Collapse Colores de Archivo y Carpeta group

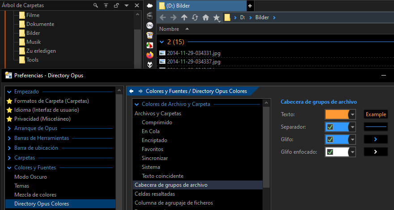(137, 105)
